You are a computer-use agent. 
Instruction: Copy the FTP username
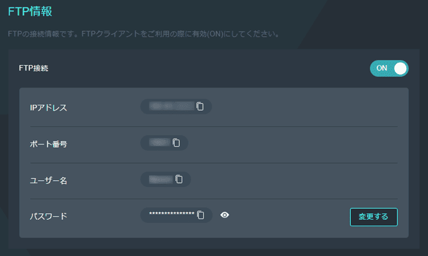179,179
